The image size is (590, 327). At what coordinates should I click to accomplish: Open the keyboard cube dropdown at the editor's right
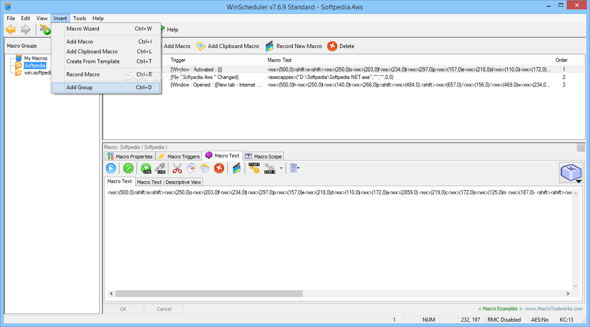(x=571, y=173)
